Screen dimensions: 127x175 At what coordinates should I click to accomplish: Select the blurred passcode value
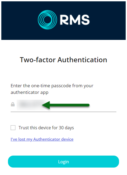pyautogui.click(x=29, y=105)
